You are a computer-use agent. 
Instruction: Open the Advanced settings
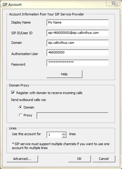(x=22, y=159)
